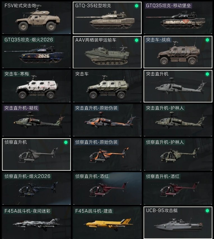Click green equipped dot on AAV两栖装甲运输车
214x239 pixels.
[x=137, y=40]
